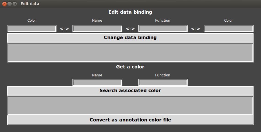Click the <-> arrow between Name and Function
The image size is (261, 132).
(x=130, y=29)
